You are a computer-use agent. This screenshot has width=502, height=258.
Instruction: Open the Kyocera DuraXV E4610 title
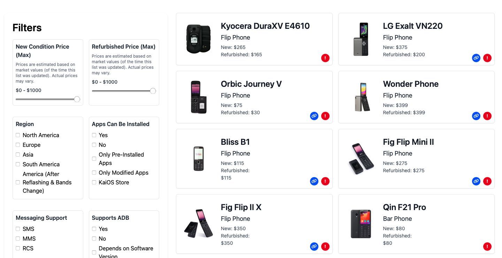pos(265,26)
